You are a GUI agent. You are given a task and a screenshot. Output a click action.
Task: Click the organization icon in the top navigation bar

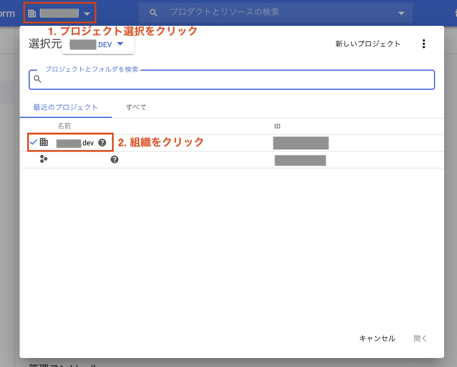pyautogui.click(x=33, y=12)
